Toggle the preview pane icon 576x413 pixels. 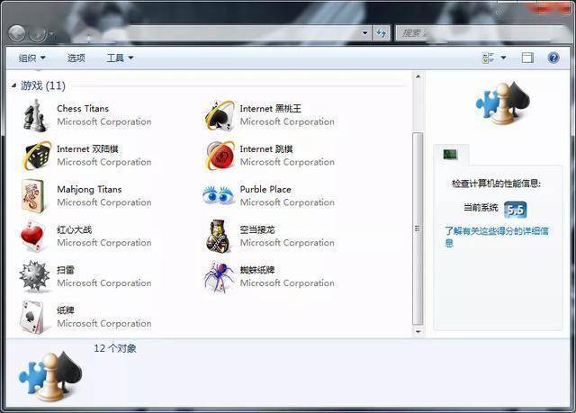527,58
